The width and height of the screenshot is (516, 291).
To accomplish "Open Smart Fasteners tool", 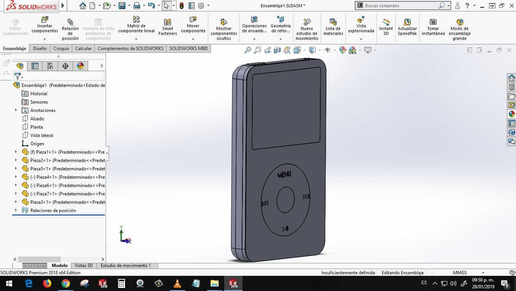I will (x=168, y=27).
